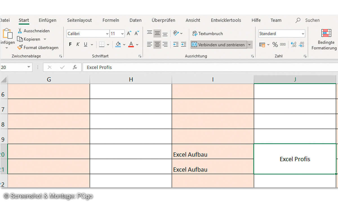The width and height of the screenshot is (338, 202).
Task: Switch to the Einfügen tab
Action: point(47,20)
